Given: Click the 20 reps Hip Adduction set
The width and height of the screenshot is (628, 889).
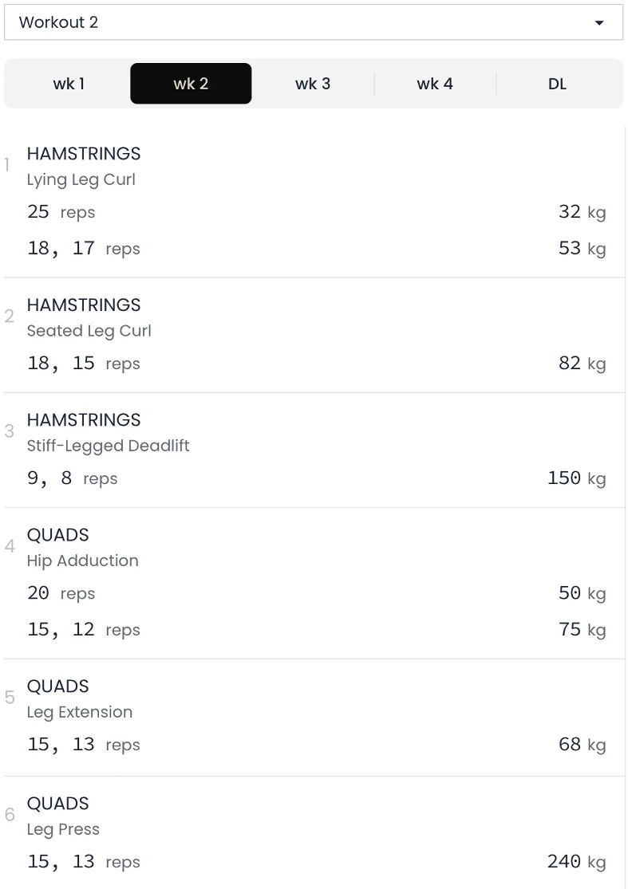Looking at the screenshot, I should tap(61, 593).
